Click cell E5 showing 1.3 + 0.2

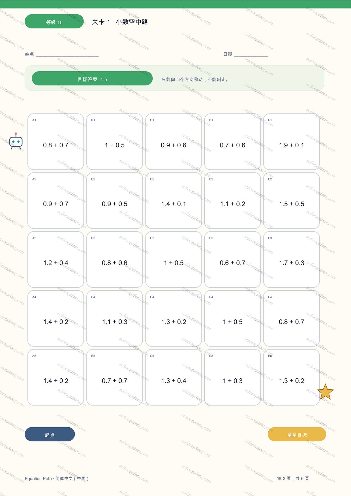pyautogui.click(x=292, y=377)
